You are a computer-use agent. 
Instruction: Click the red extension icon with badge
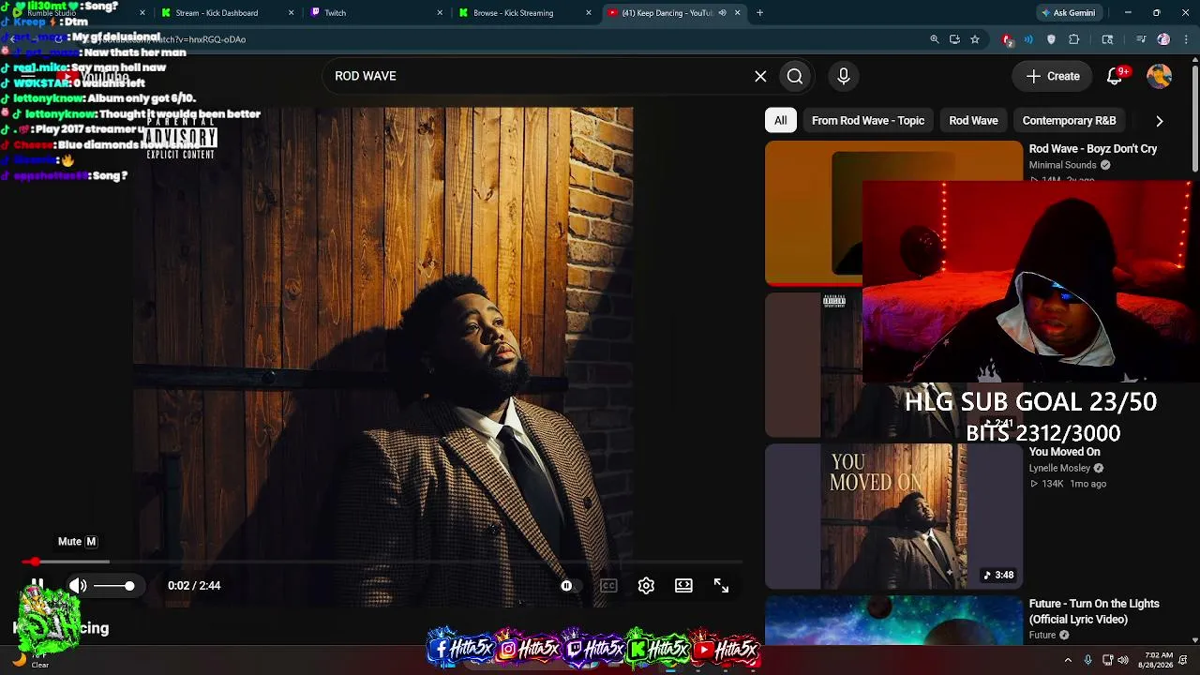tap(1008, 39)
